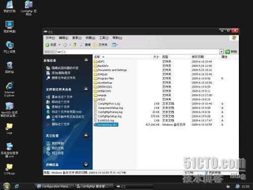Select the ComponentSetup.log file
The image size is (253, 190).
point(108,108)
